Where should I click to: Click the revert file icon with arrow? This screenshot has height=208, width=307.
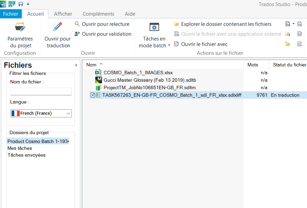click(300, 44)
